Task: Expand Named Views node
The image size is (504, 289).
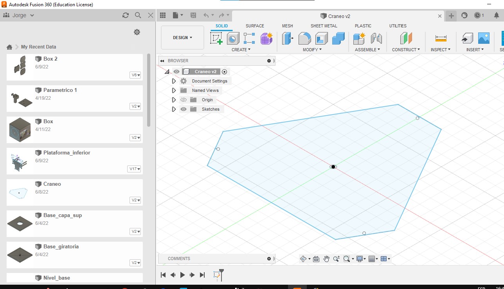Action: coord(174,90)
